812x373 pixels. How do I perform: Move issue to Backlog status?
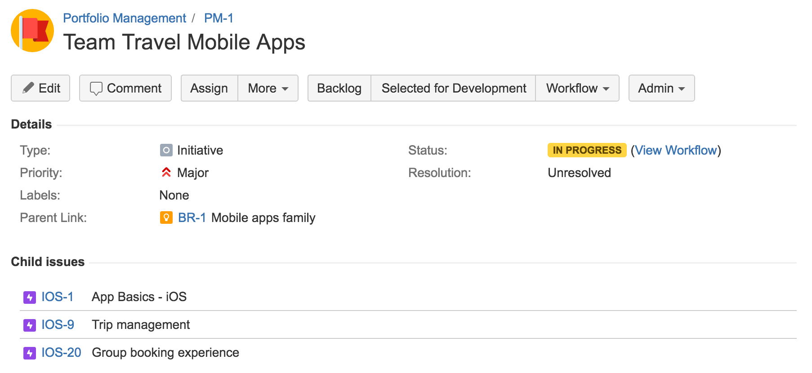point(339,88)
